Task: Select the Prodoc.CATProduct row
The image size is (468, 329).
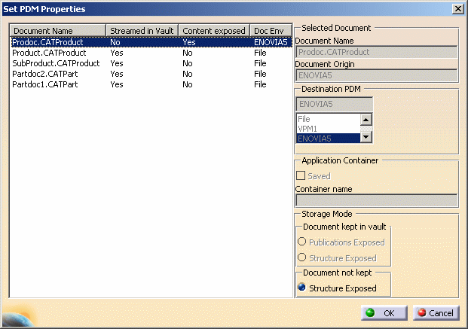Action: click(x=151, y=42)
